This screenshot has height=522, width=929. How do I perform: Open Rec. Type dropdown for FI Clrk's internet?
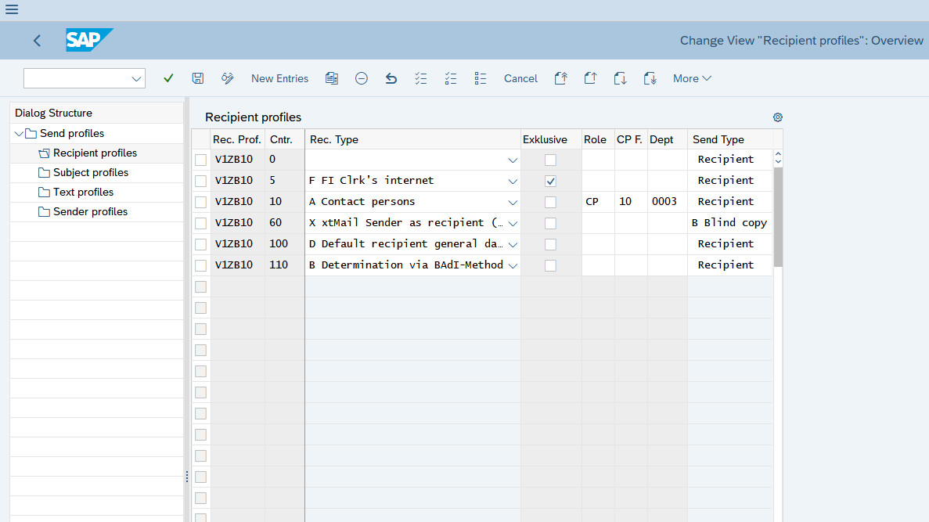(x=513, y=182)
